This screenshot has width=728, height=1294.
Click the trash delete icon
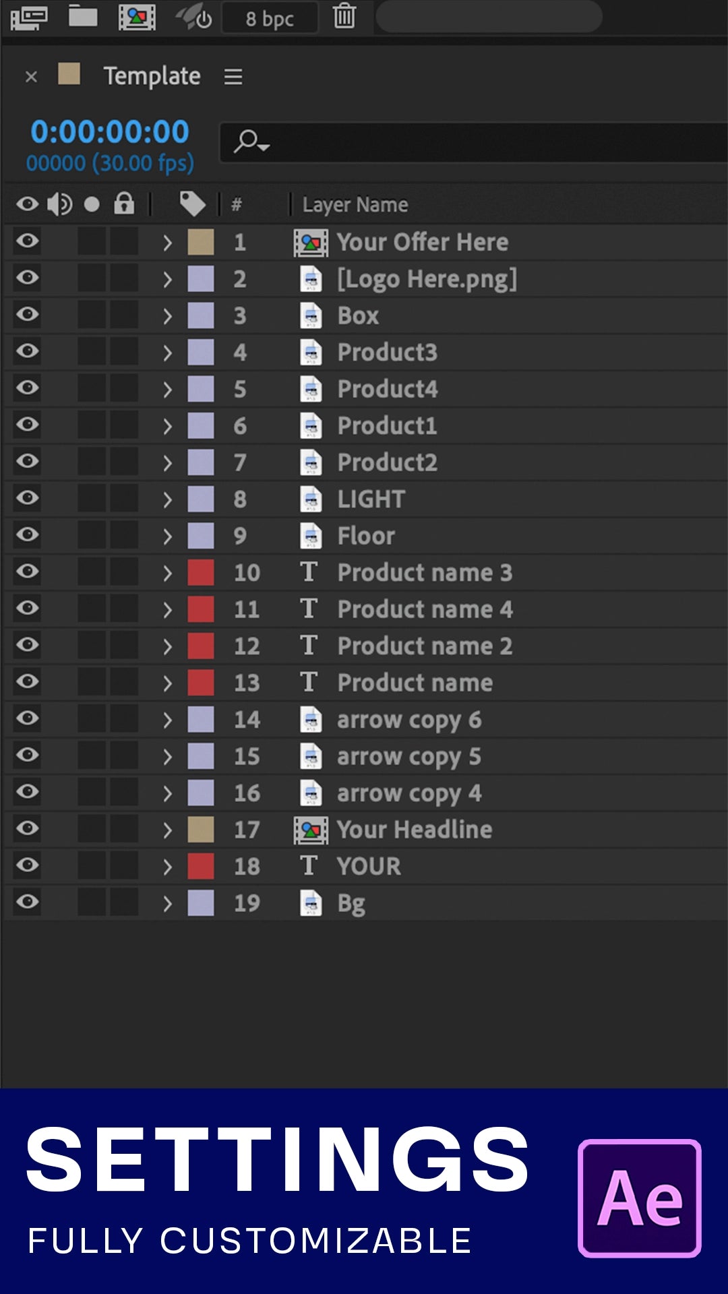(344, 16)
